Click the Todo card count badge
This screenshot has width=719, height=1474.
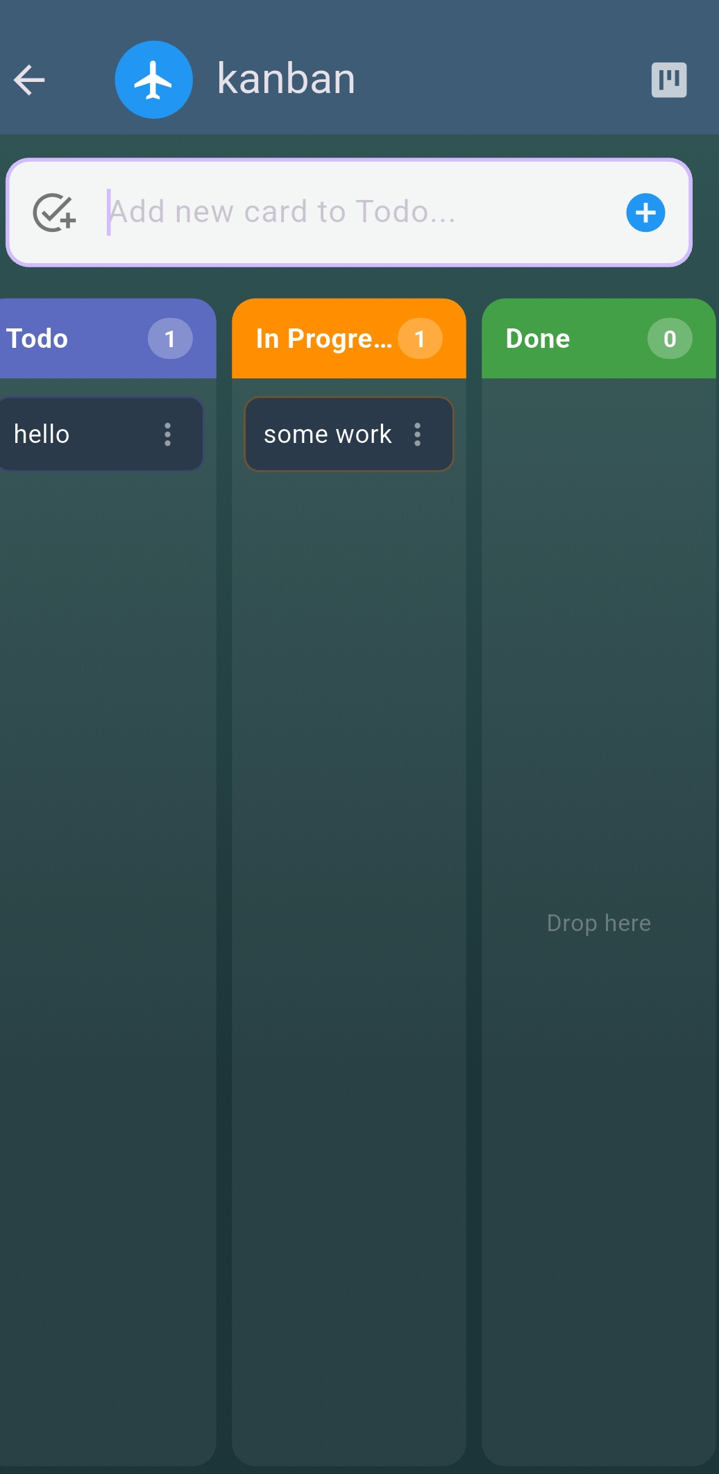click(170, 339)
